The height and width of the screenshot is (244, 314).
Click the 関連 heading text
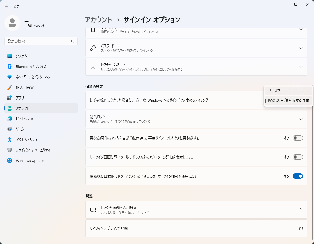click(x=89, y=196)
